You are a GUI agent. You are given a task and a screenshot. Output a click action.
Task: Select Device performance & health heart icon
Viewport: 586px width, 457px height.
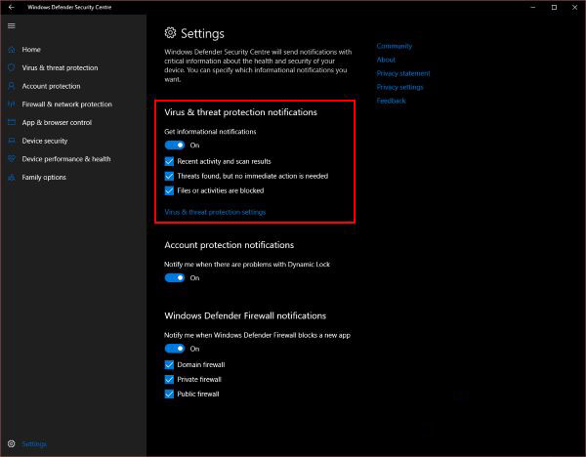click(x=11, y=159)
